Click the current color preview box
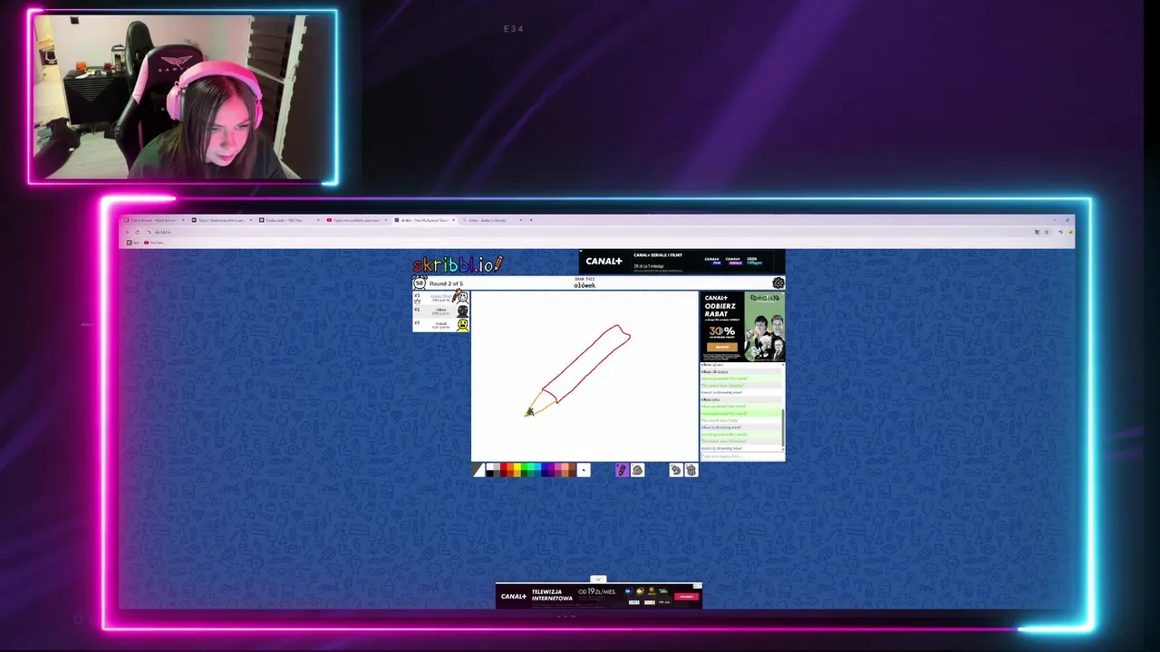Screen dimensions: 1160x652 pos(478,470)
